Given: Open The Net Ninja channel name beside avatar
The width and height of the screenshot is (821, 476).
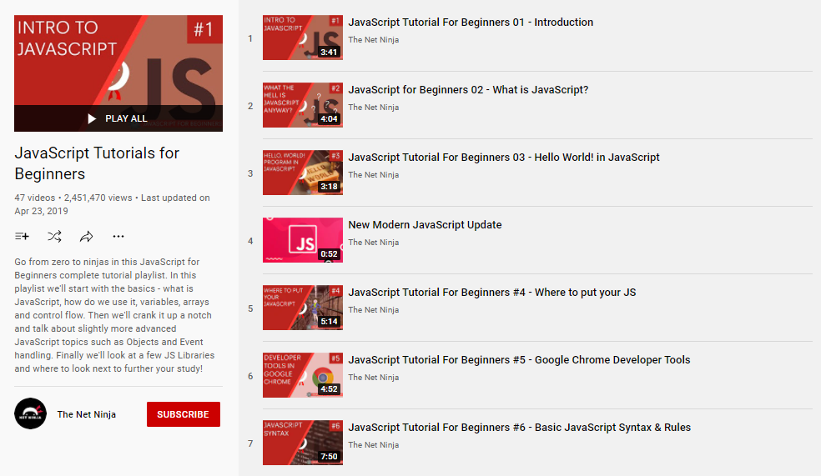Looking at the screenshot, I should (87, 414).
